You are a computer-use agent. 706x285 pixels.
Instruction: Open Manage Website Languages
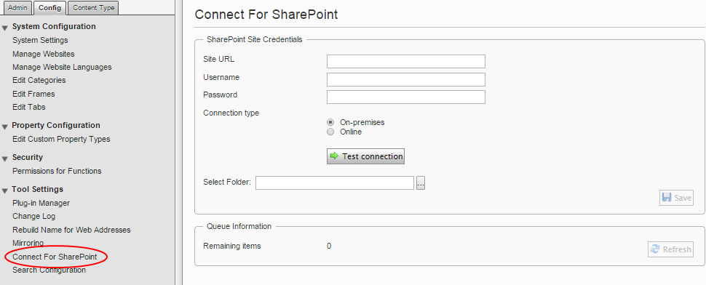tap(62, 67)
